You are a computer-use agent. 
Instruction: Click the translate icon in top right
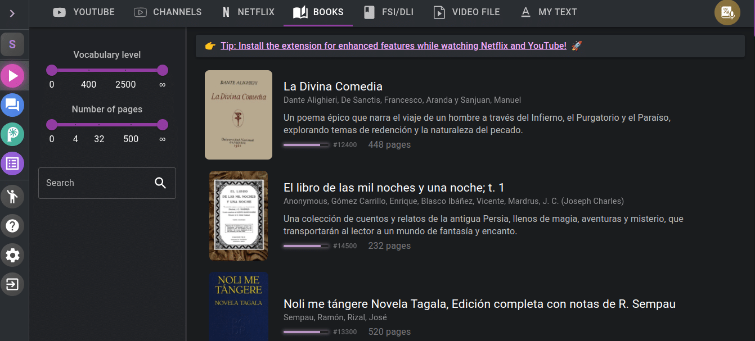727,12
